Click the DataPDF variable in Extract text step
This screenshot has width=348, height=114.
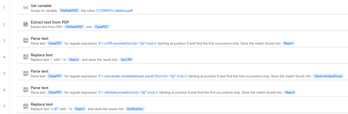click(x=102, y=27)
